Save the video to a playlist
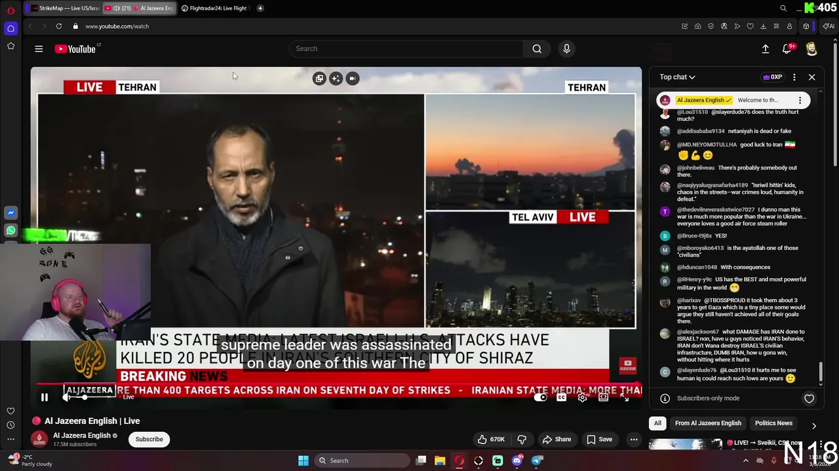This screenshot has height=471, width=839. pos(599,439)
